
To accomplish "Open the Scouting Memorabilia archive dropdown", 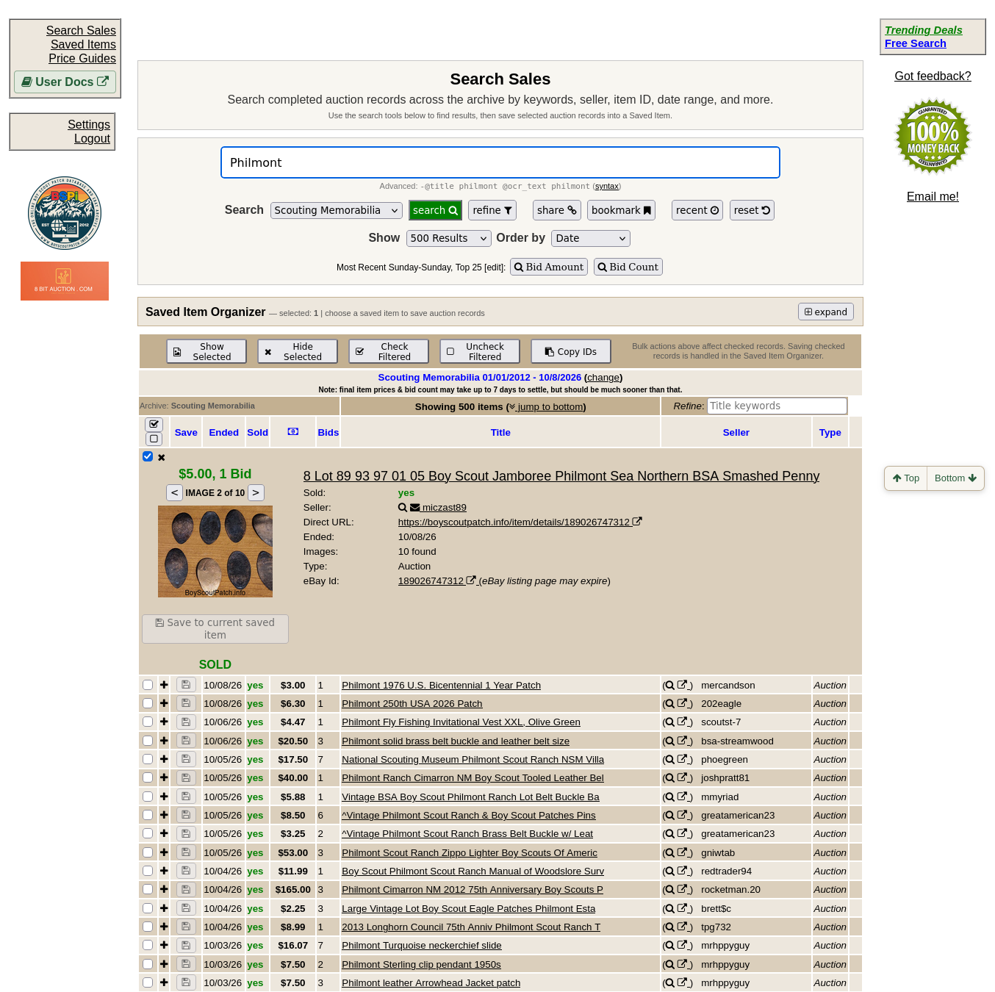I will click(x=337, y=210).
